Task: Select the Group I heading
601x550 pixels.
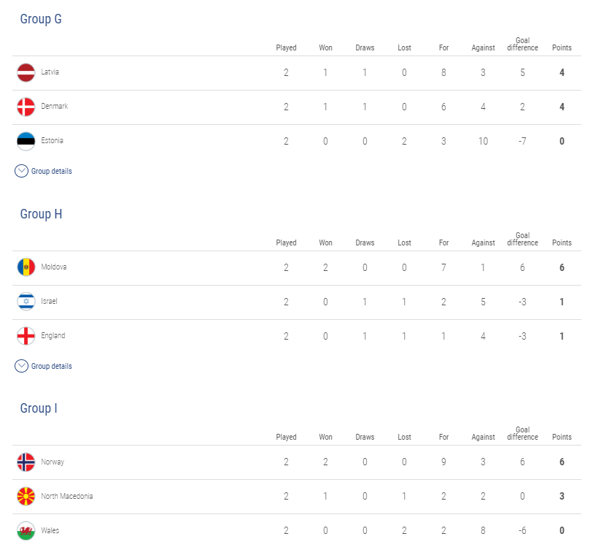Action: pyautogui.click(x=39, y=408)
